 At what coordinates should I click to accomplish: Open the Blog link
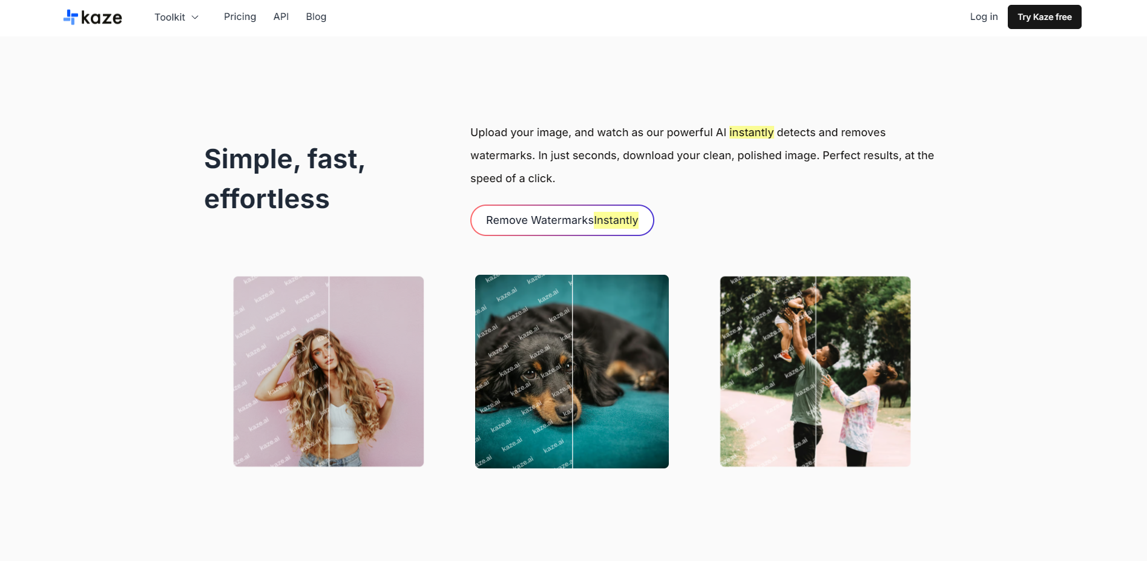click(x=316, y=17)
